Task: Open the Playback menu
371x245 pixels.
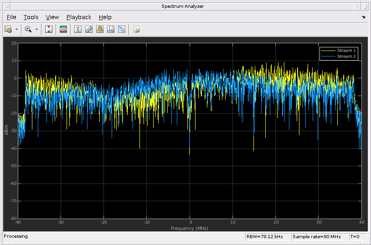Action: tap(79, 17)
